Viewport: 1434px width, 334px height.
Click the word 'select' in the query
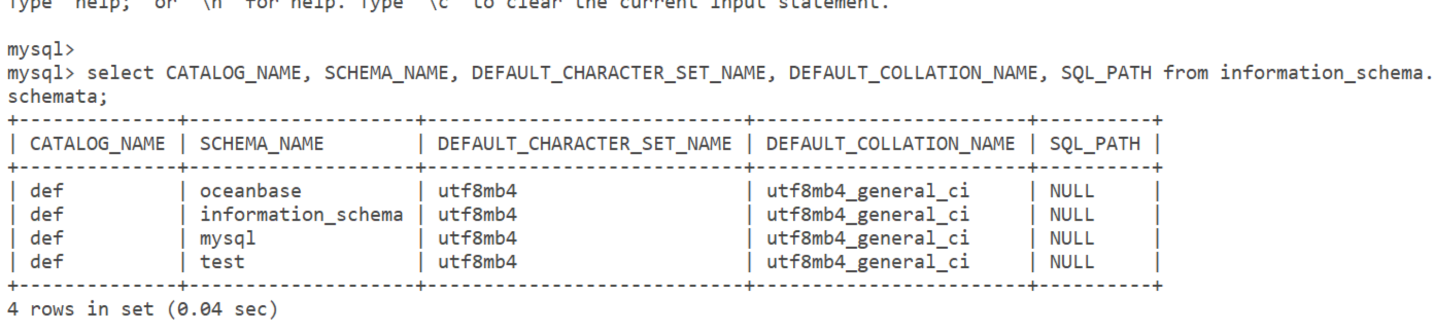click(x=120, y=73)
